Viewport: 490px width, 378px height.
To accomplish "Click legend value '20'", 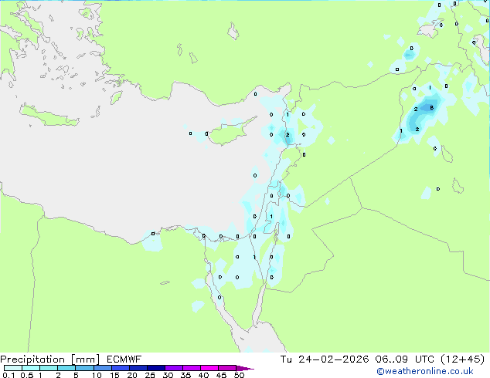I will click(132, 375).
